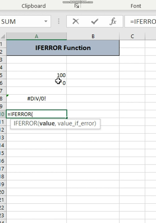This screenshot has height=223, width=156.
Task: Click the IFERROR function name in tooltip
Action: click(26, 124)
